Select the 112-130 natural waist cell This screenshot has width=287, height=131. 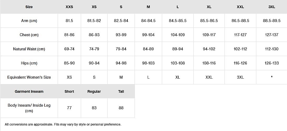pos(272,49)
